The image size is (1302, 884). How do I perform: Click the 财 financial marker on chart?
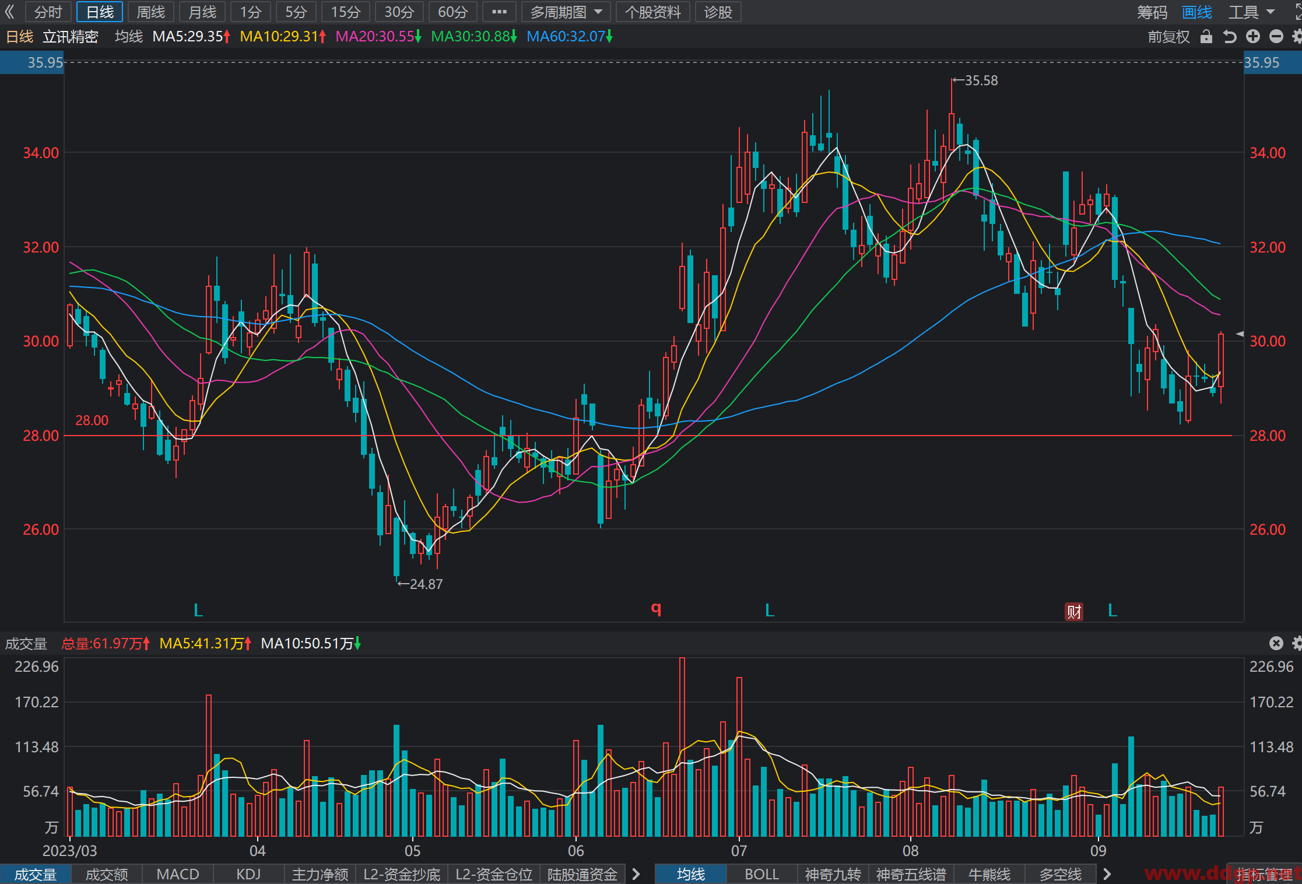(x=1074, y=611)
